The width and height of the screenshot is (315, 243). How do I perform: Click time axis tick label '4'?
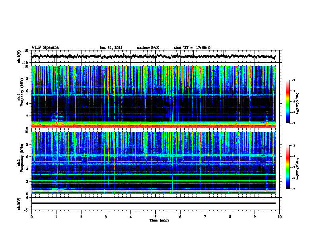coord(131,217)
